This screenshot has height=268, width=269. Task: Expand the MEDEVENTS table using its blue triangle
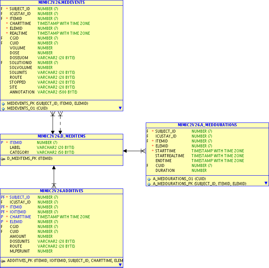point(120,108)
